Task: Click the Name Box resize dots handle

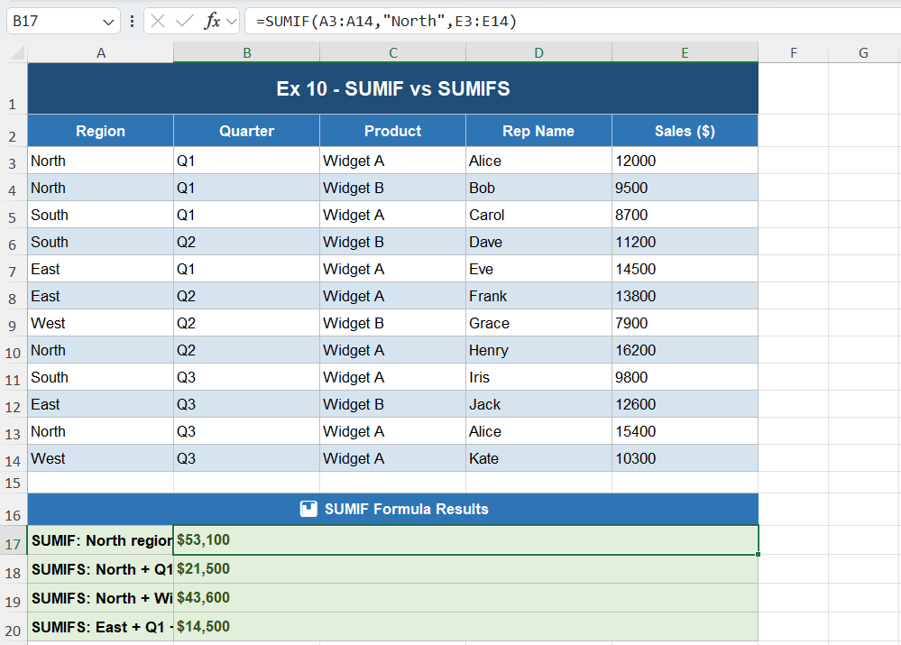Action: coord(133,22)
